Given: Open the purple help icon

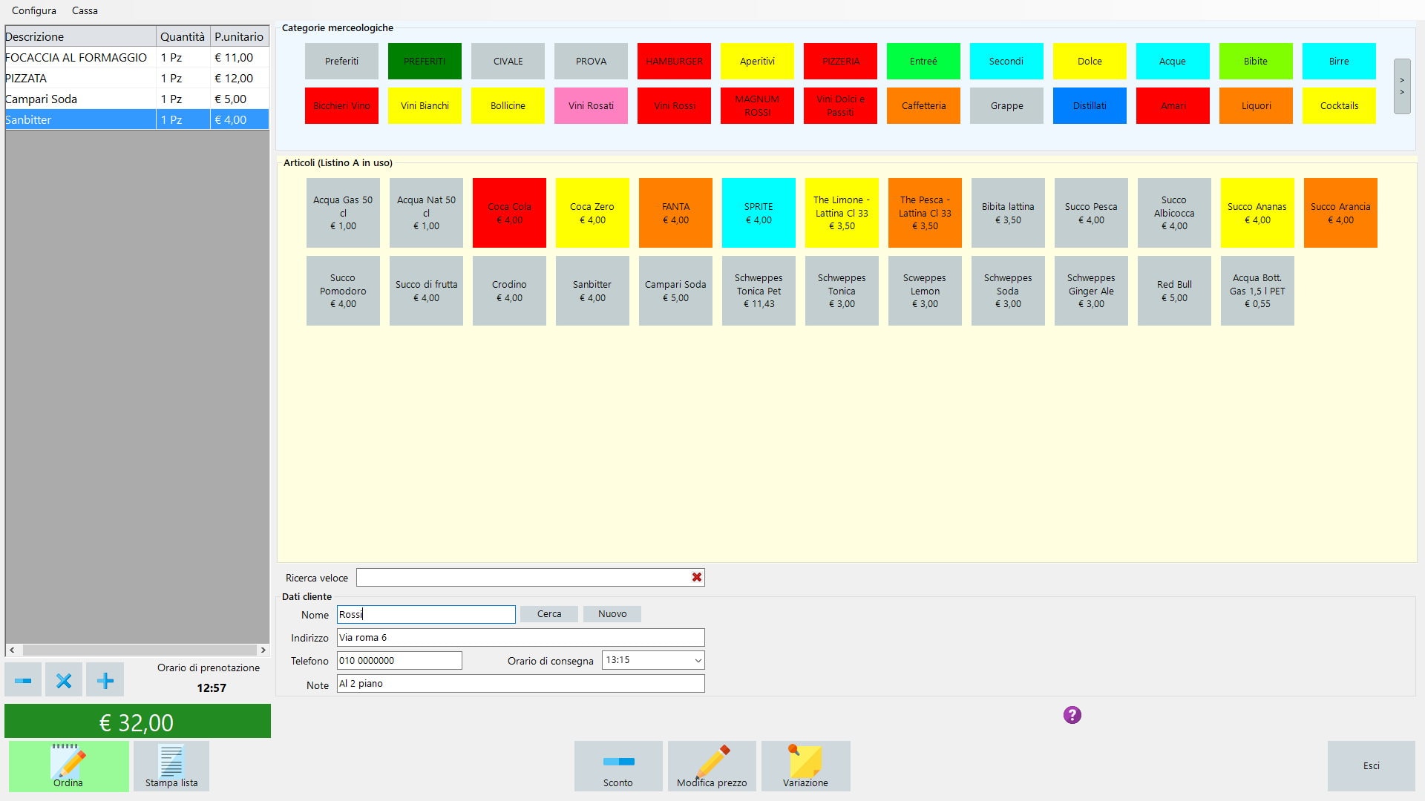Looking at the screenshot, I should coord(1072,715).
